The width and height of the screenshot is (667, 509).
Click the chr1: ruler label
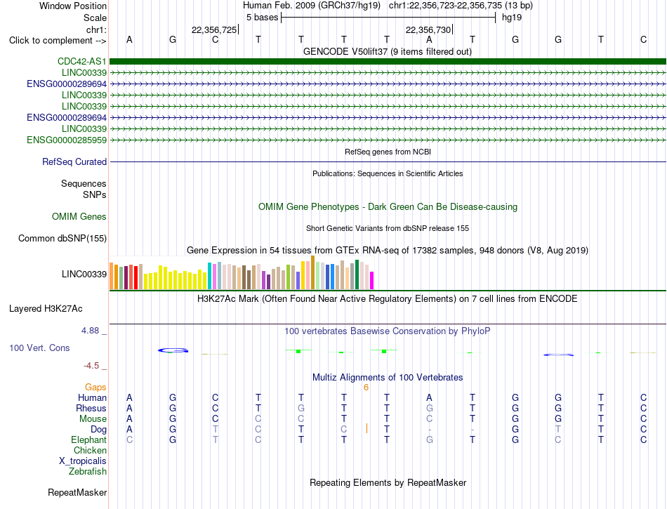coord(97,29)
